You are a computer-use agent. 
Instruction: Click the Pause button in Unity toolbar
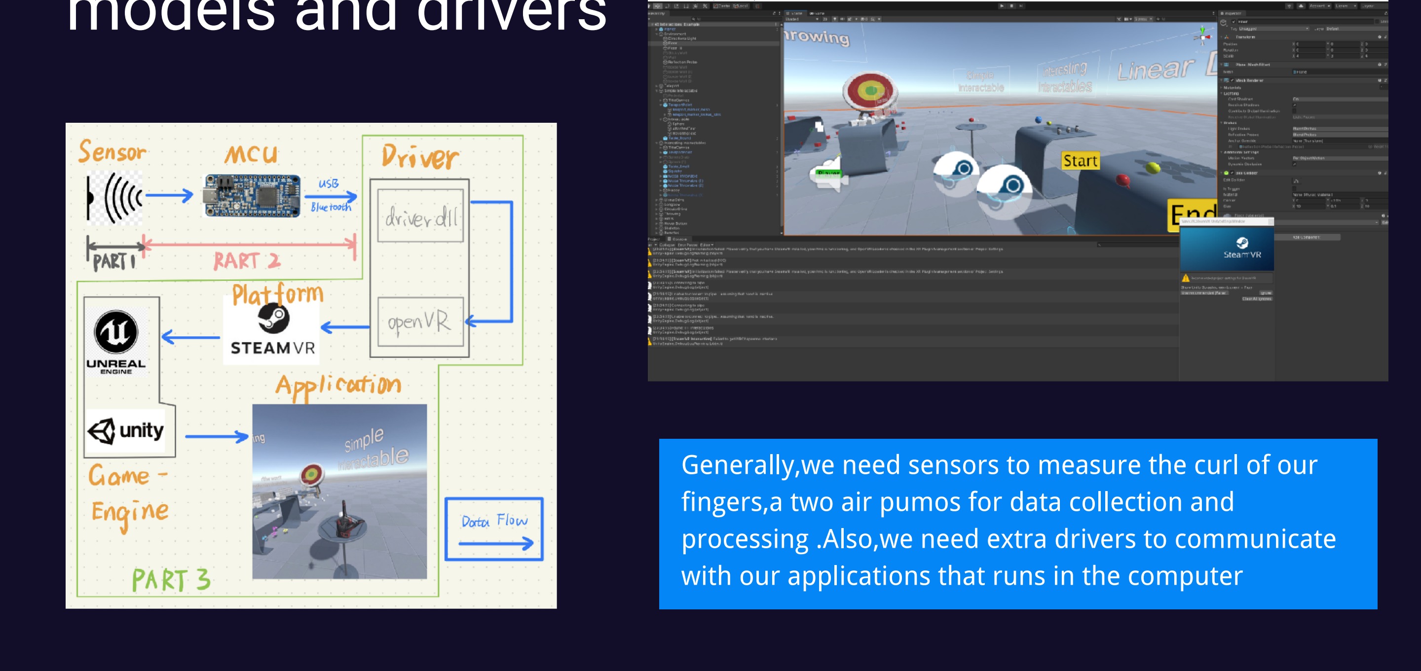point(1011,6)
